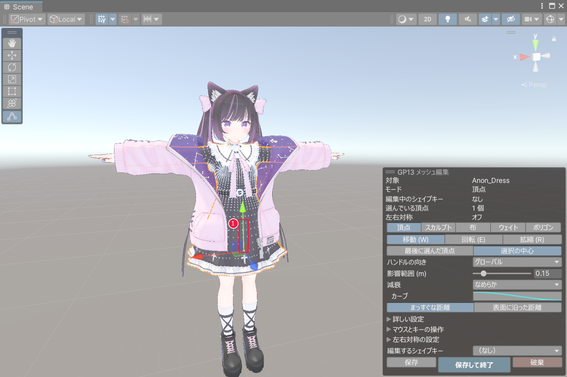Select the combined Transform tool
The height and width of the screenshot is (377, 567).
point(12,103)
